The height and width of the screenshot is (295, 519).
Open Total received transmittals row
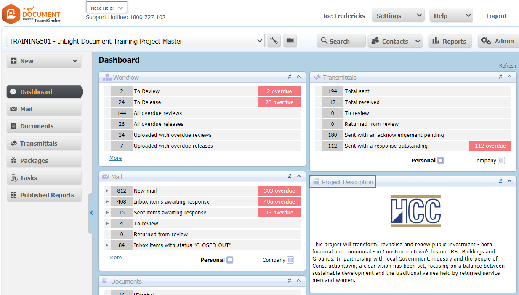click(413, 102)
